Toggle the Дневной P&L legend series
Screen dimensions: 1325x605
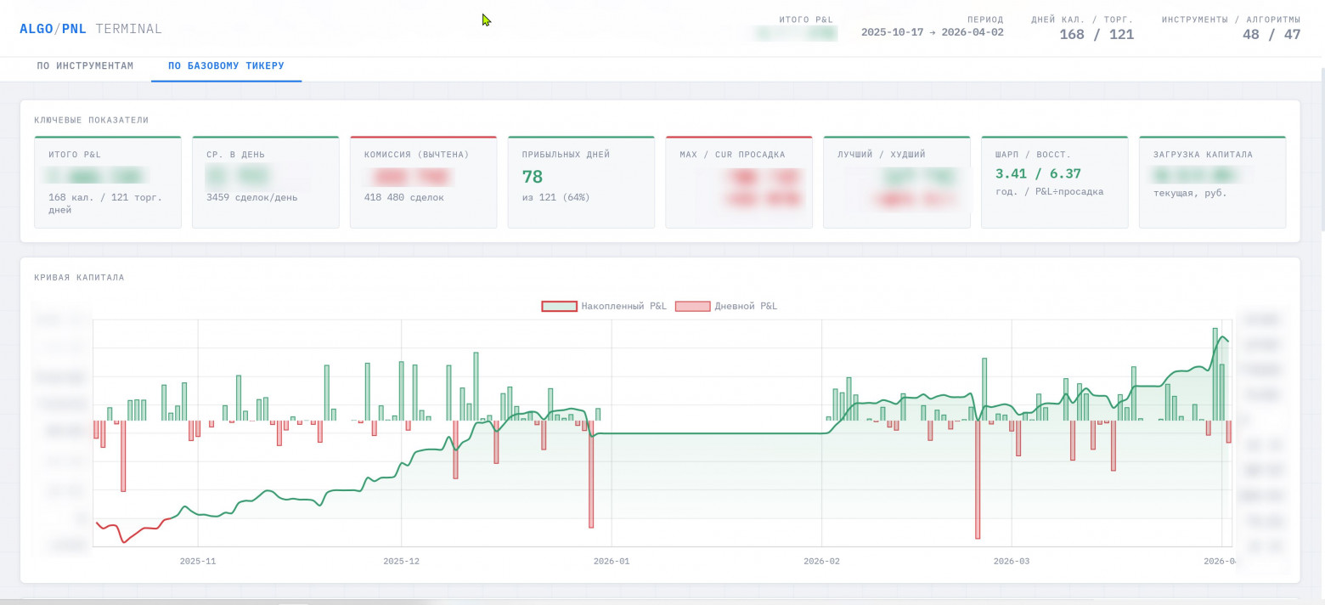[726, 306]
